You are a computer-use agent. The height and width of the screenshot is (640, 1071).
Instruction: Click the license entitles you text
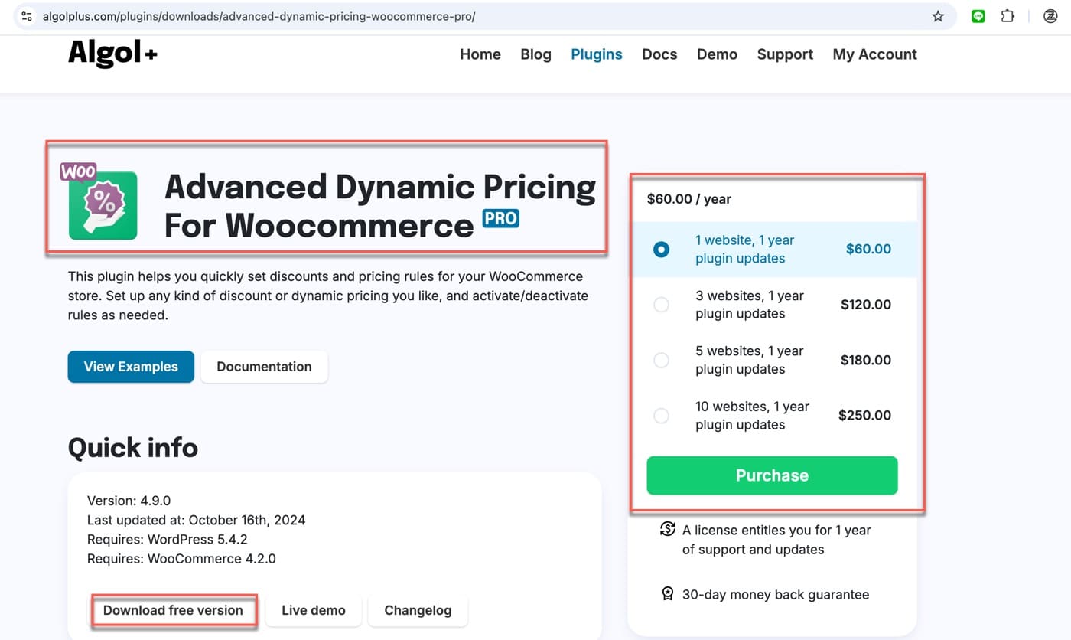pyautogui.click(x=776, y=540)
